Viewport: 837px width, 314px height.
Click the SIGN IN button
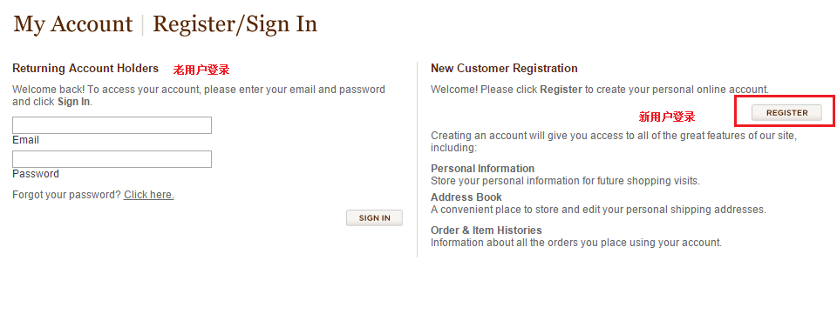click(x=374, y=218)
